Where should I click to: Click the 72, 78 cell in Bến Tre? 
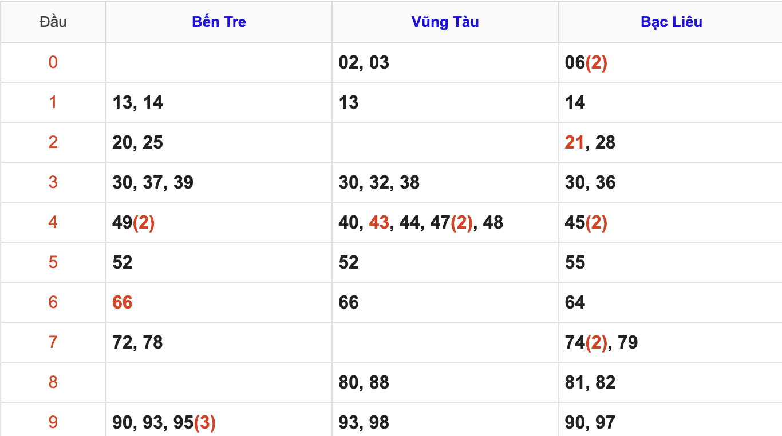pos(137,342)
